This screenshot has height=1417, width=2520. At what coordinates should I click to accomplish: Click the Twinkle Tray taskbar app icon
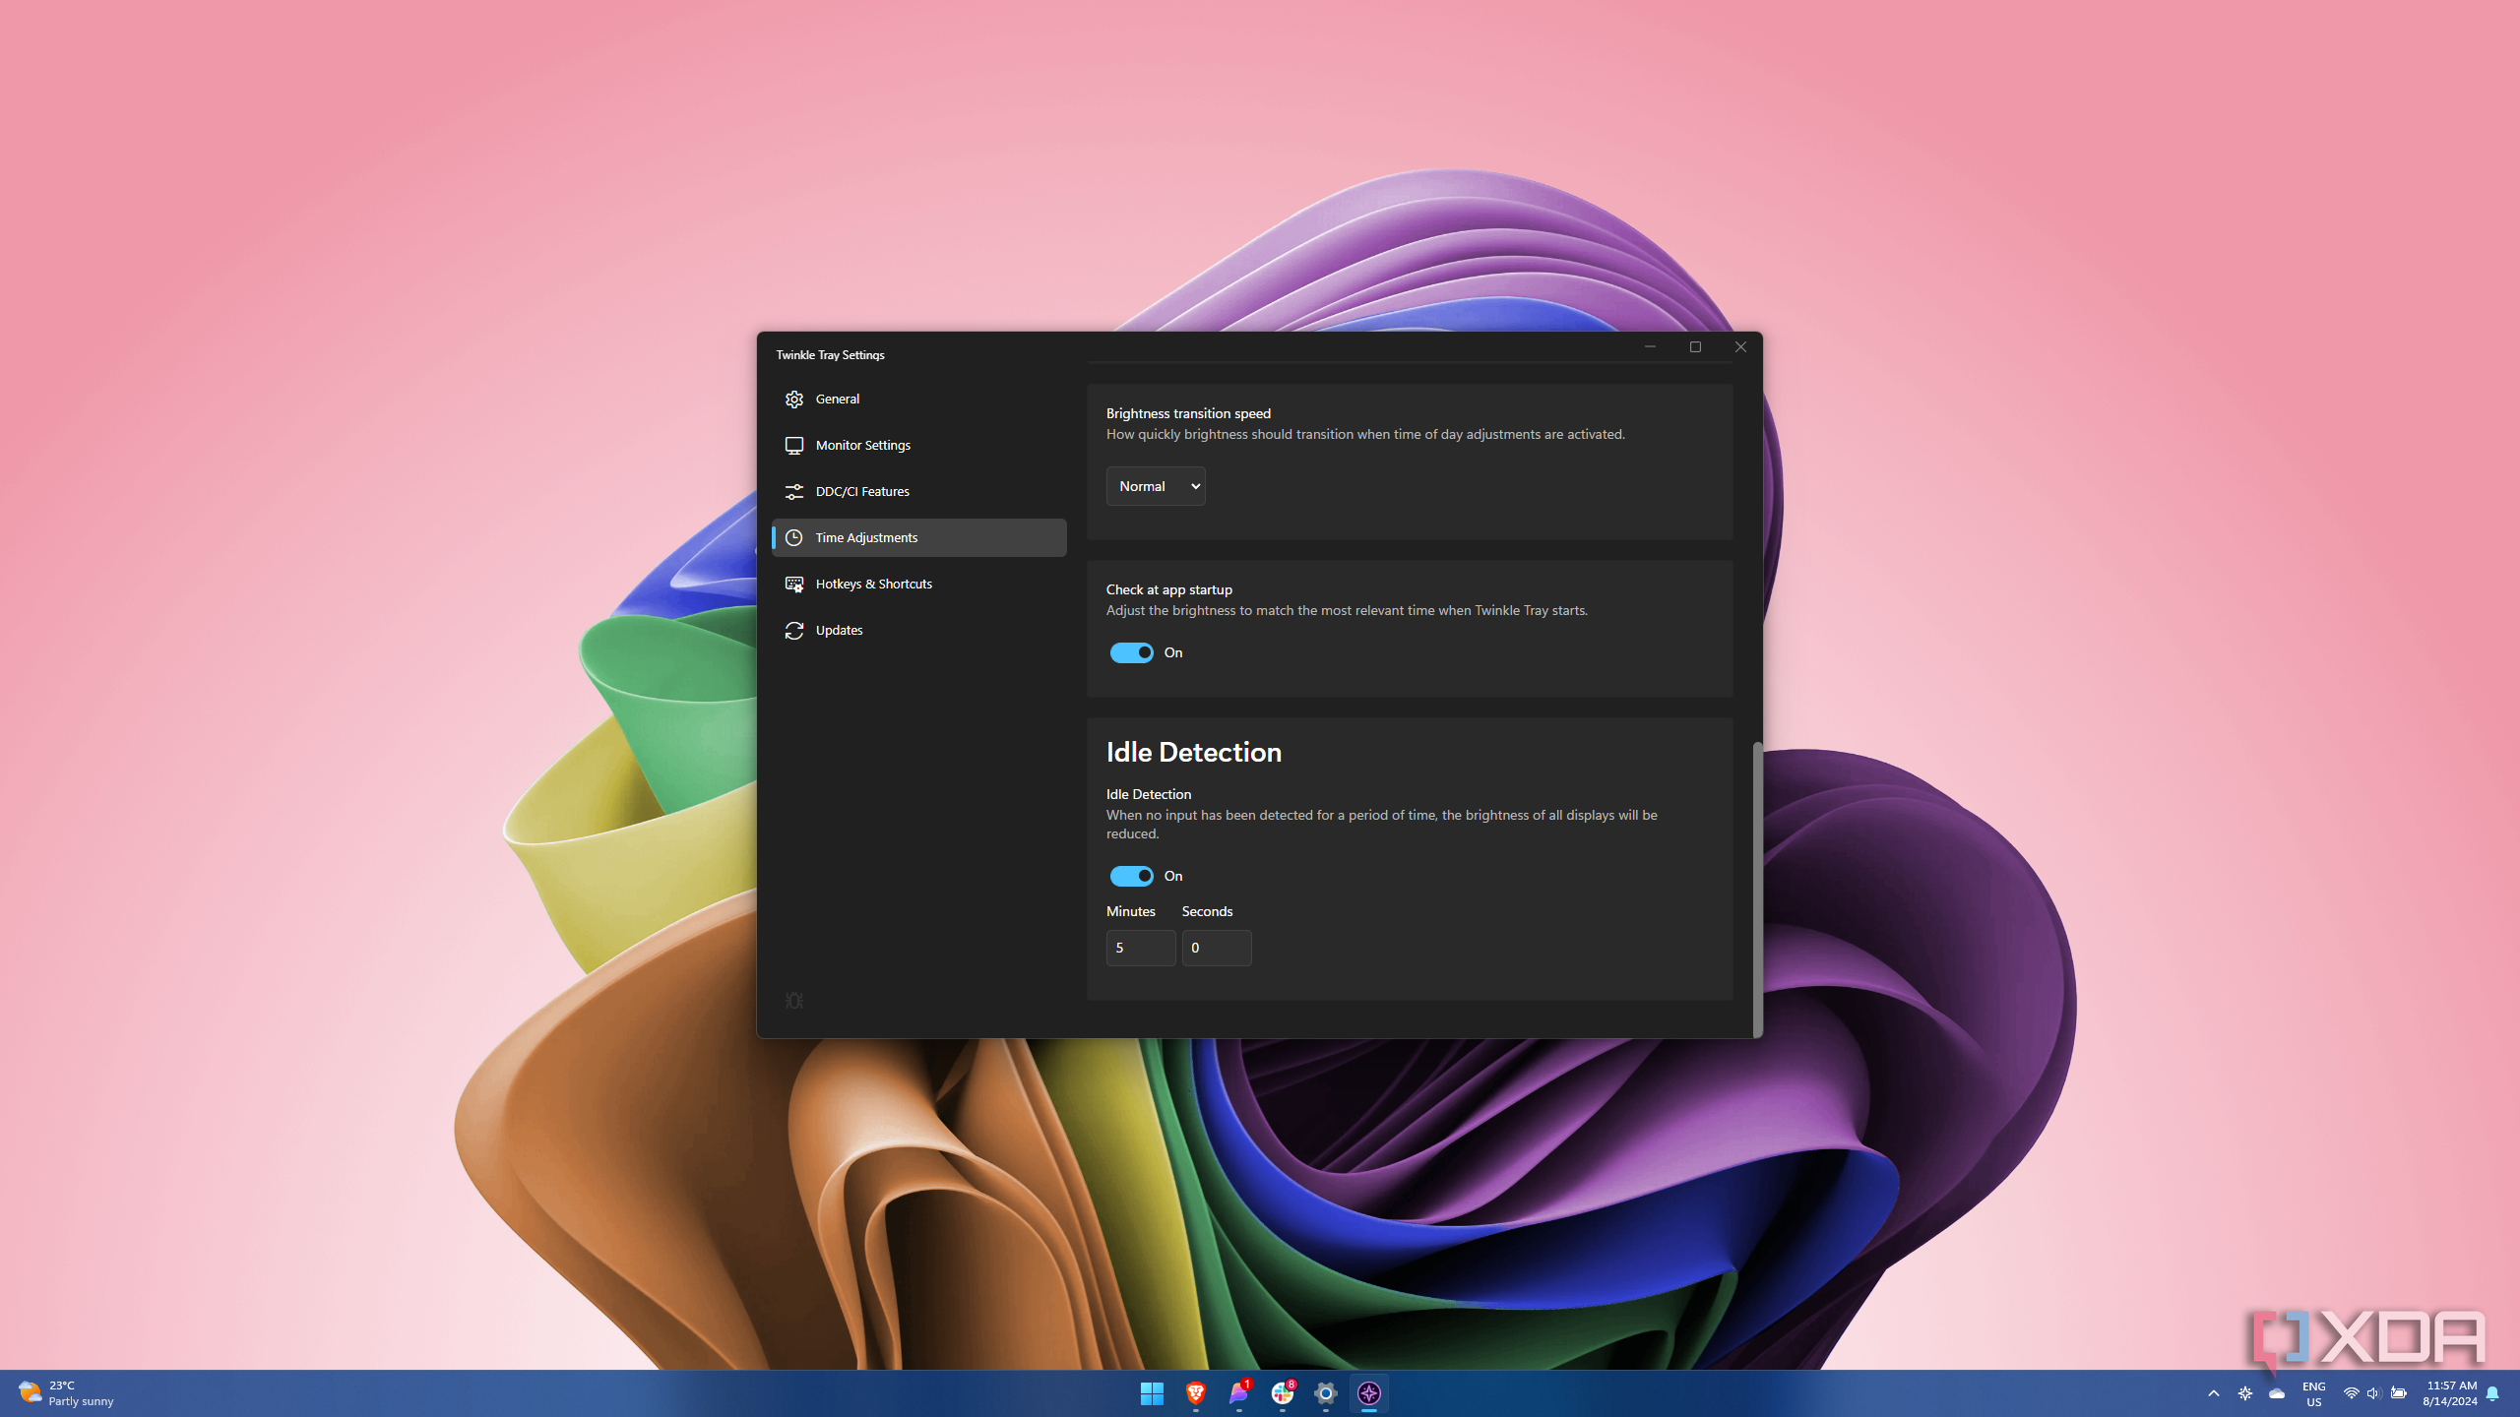[1368, 1393]
